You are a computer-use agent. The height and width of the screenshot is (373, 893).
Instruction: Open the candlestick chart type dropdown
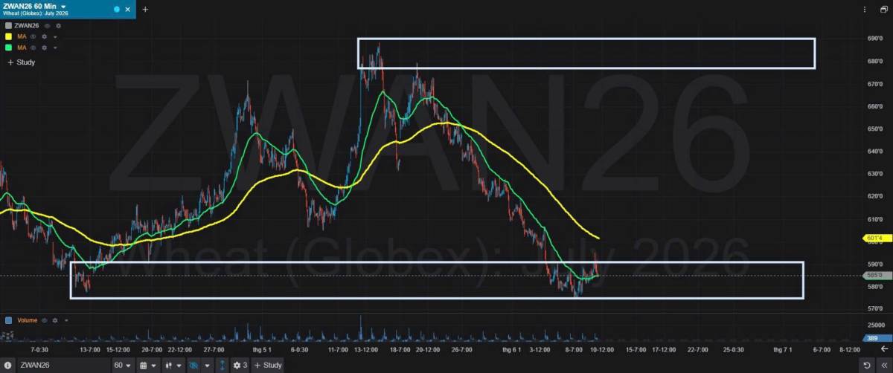click(x=173, y=366)
